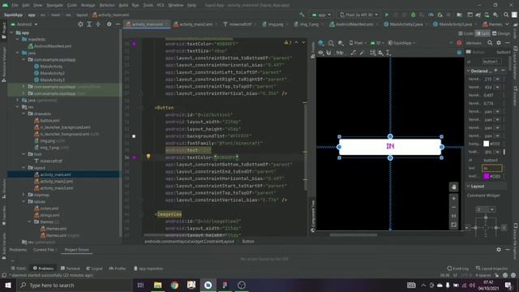Screen dimensions: 519x292
Task: Open Search Everywhere magnifier in main toolbar
Action: click(506, 15)
